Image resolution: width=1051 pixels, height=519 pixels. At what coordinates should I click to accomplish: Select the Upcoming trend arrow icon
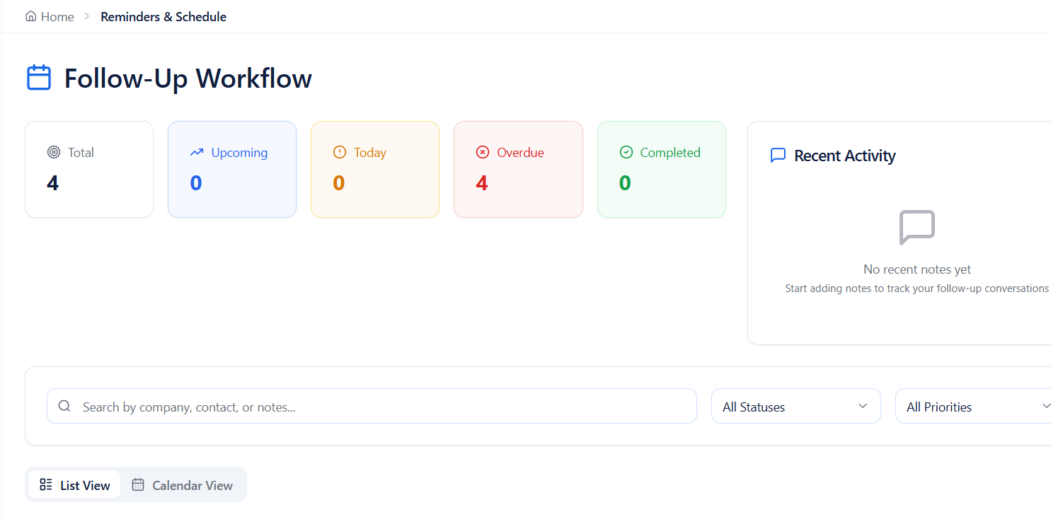(198, 151)
